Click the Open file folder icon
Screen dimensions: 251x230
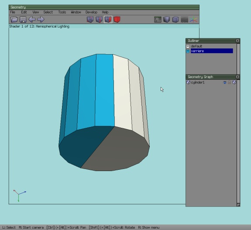click(x=14, y=19)
